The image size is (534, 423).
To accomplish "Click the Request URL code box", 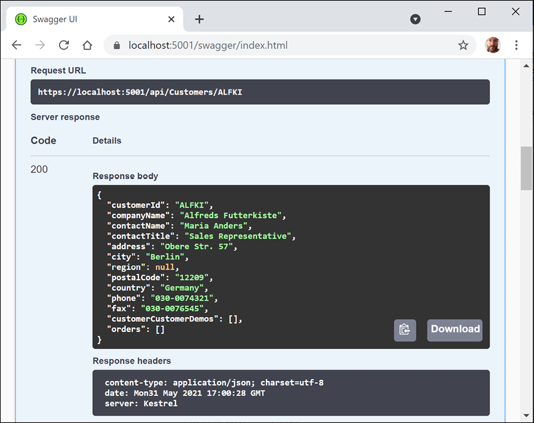I will tap(259, 92).
